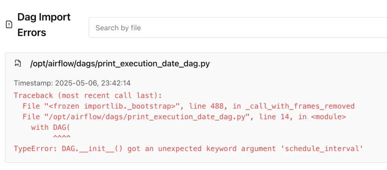The image size is (387, 170).
Task: Click the Dag Import Errors warning icon
Action: (x=9, y=25)
